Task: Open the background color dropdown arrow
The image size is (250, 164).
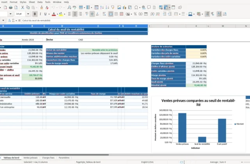Action: click(64, 14)
